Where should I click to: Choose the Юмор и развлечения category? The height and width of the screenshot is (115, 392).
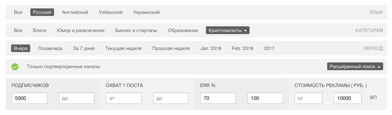tap(81, 30)
